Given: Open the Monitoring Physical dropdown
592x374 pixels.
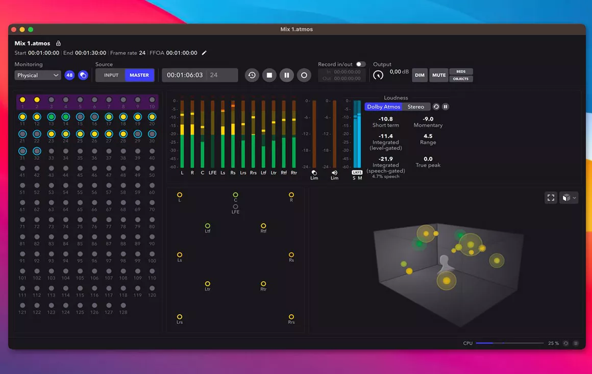Looking at the screenshot, I should pos(37,75).
